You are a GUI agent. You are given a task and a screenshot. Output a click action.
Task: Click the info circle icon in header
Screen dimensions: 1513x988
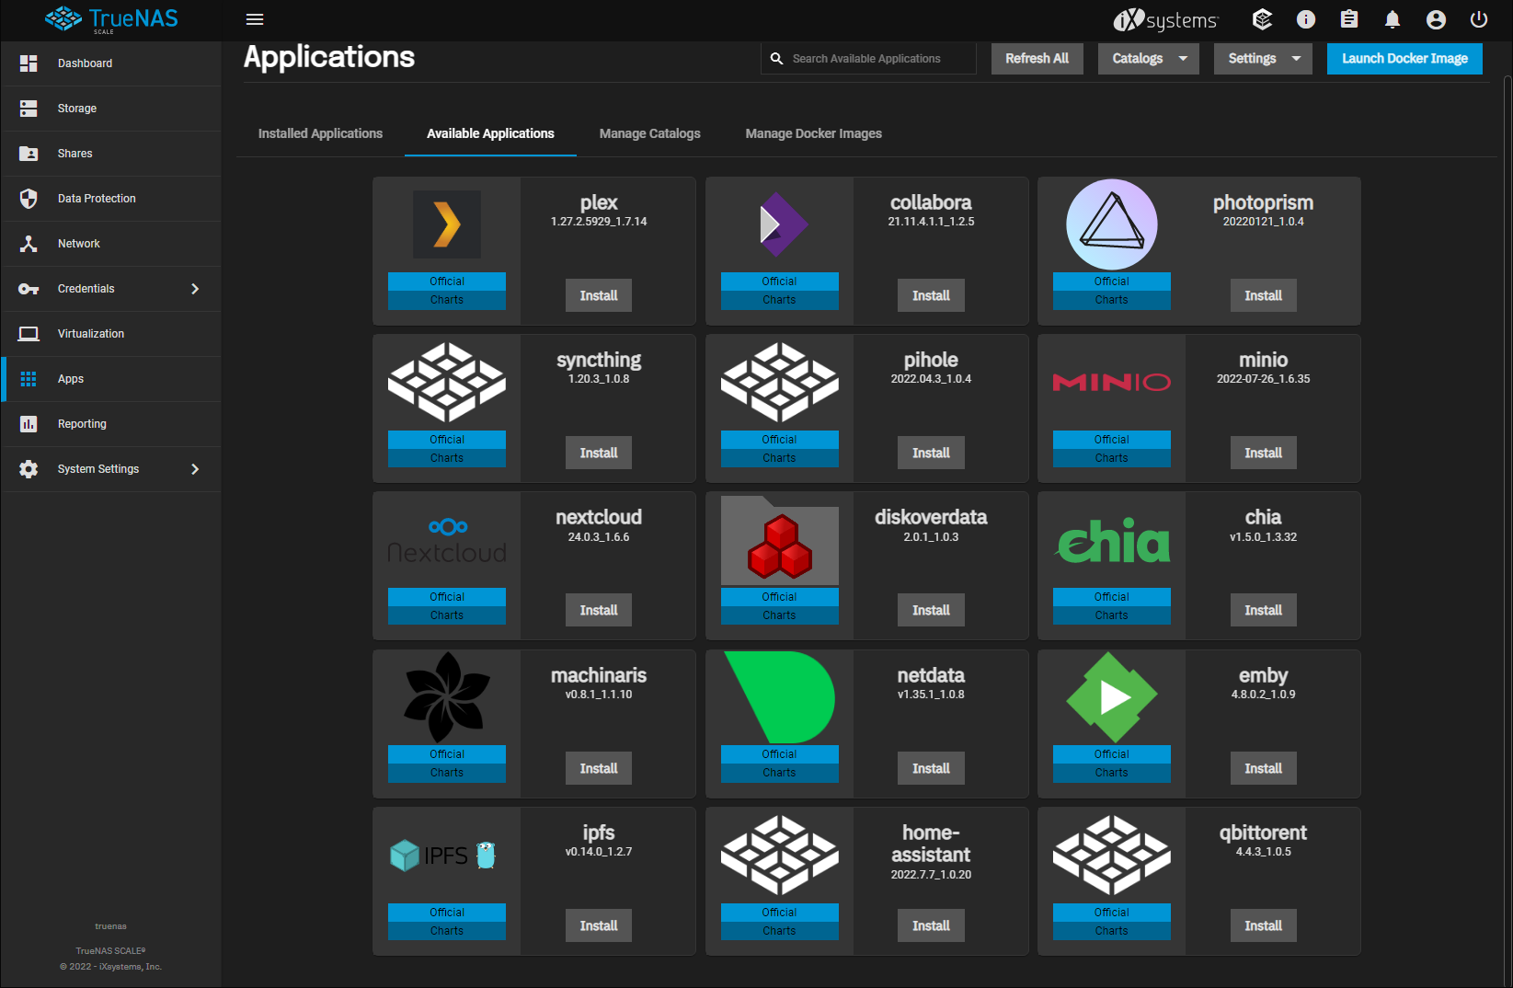(1306, 19)
